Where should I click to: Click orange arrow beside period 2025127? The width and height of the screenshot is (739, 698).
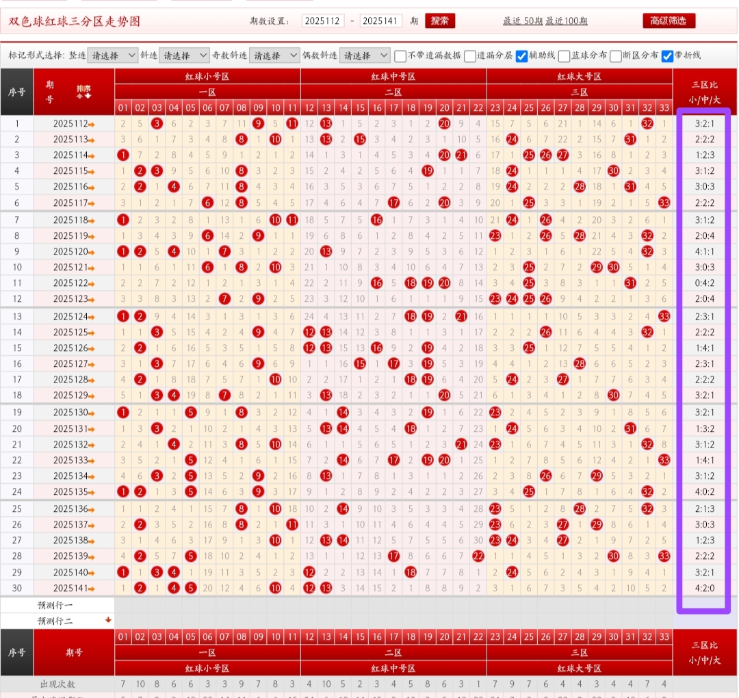(x=92, y=364)
